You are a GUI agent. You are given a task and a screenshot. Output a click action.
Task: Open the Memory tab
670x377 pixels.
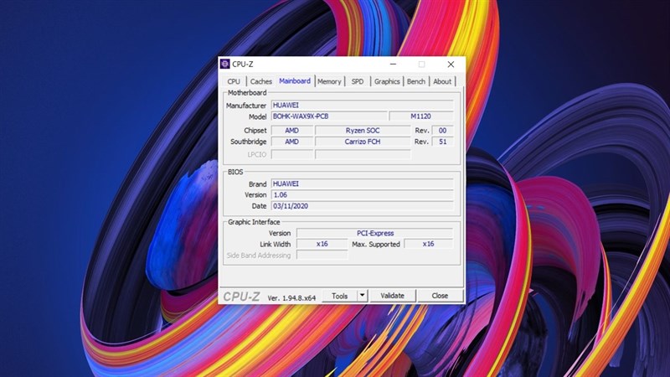point(329,81)
